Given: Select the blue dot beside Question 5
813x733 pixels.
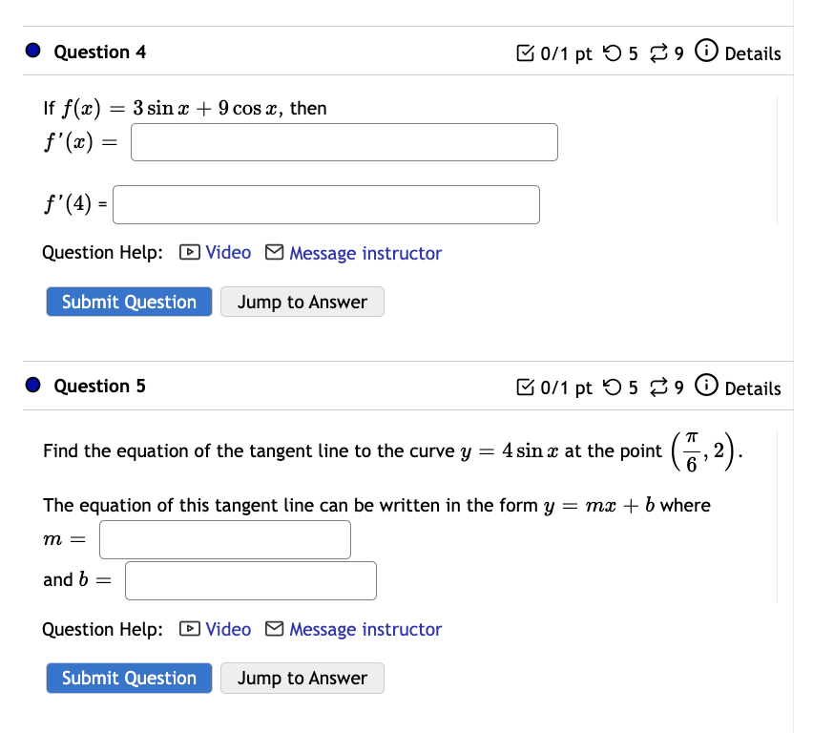Looking at the screenshot, I should (33, 385).
